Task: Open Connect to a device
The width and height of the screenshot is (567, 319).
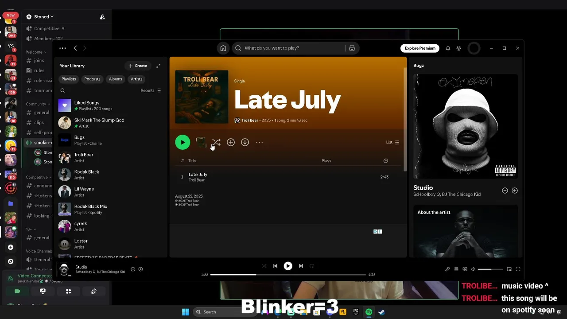Action: click(465, 269)
